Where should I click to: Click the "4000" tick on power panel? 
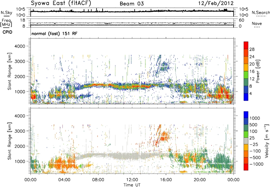tap(21, 46)
